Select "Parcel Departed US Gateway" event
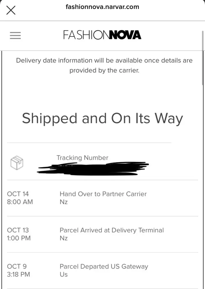The image size is (205, 289). coord(104,266)
